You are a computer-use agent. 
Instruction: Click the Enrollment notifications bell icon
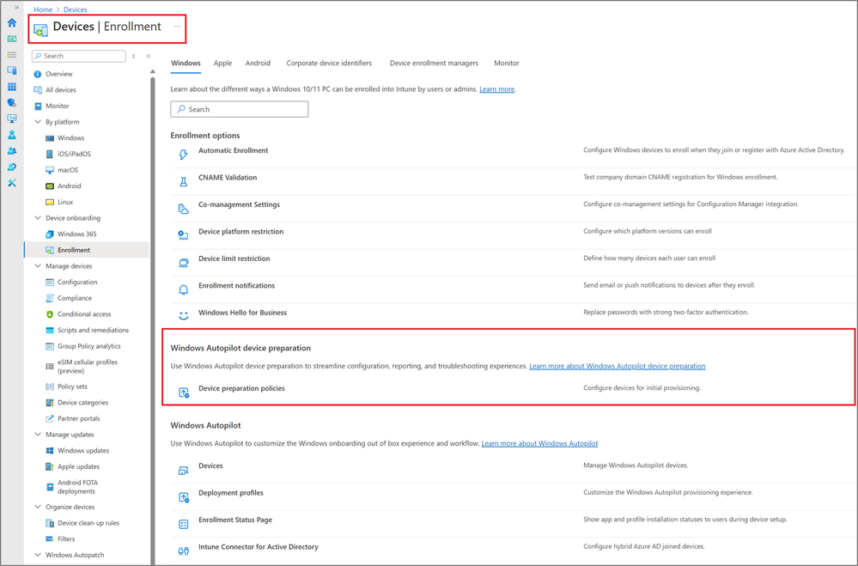click(183, 289)
